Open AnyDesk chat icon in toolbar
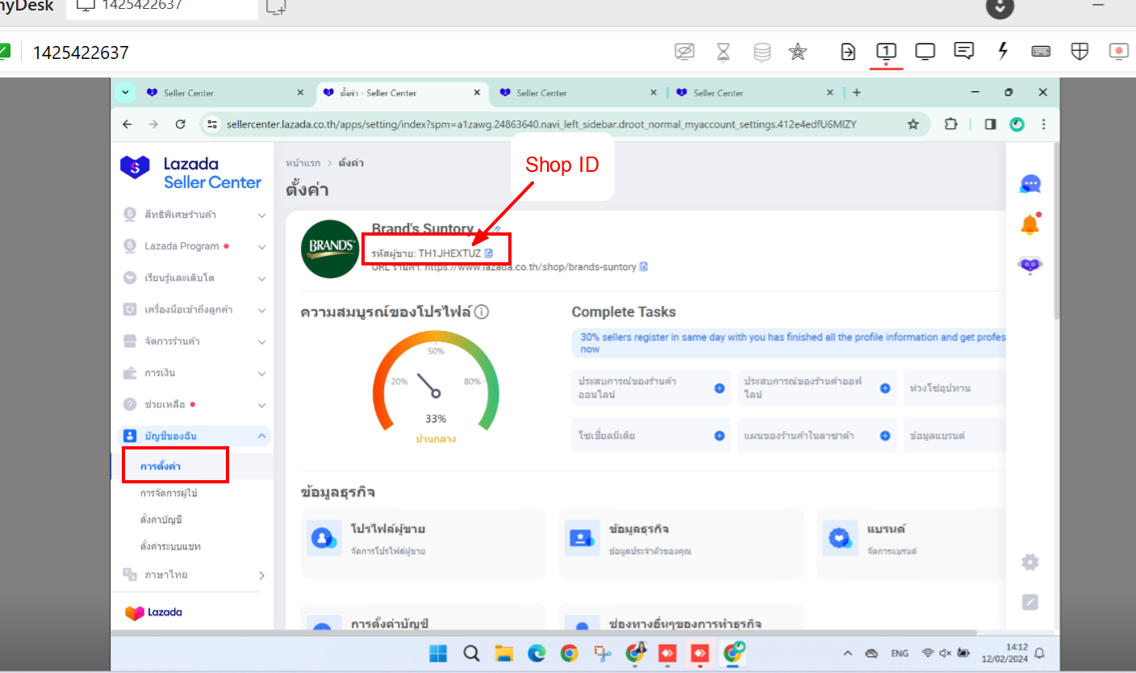Viewport: 1136px width, 673px height. [x=963, y=52]
